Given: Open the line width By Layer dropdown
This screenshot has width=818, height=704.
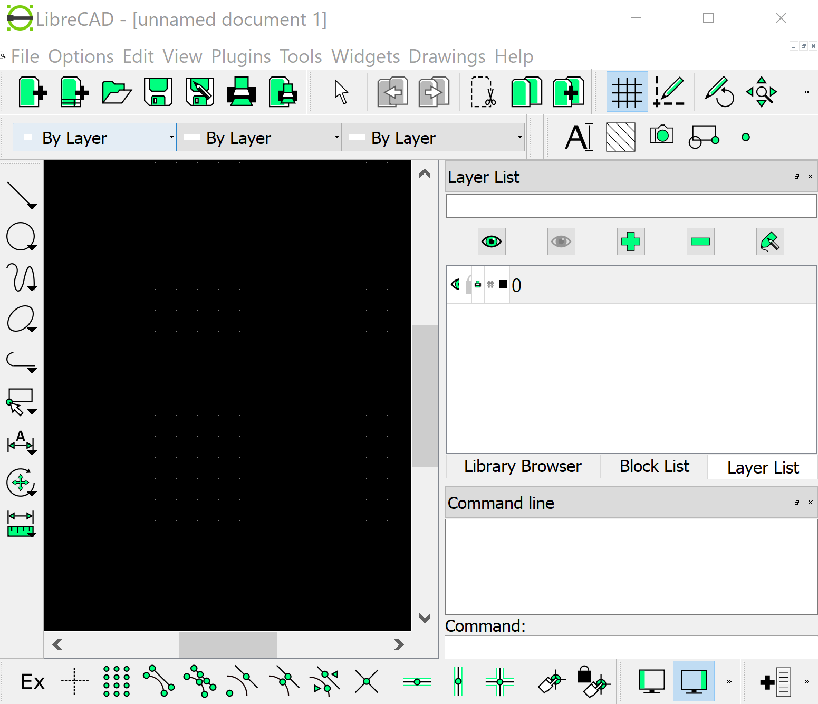Looking at the screenshot, I should tap(259, 137).
